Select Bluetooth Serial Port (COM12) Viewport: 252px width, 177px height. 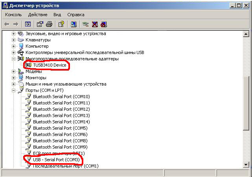(61, 109)
